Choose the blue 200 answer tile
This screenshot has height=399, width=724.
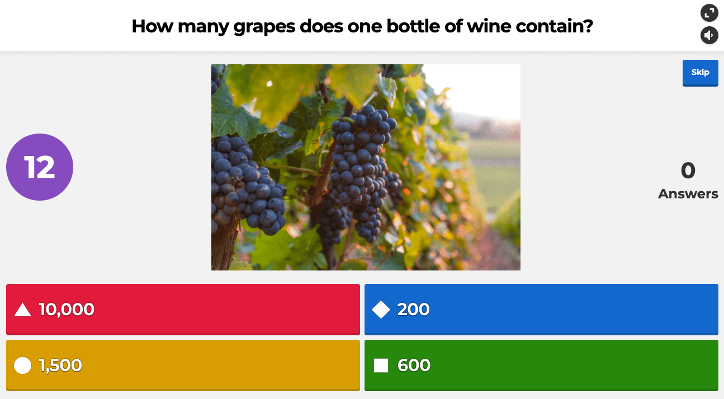click(541, 310)
